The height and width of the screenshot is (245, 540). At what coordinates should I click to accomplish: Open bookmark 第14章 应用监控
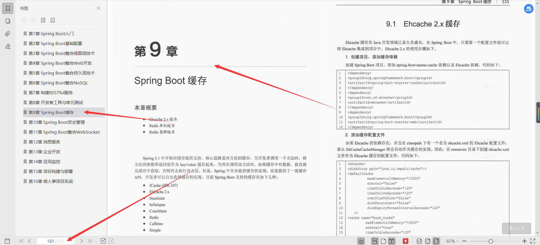(64, 161)
